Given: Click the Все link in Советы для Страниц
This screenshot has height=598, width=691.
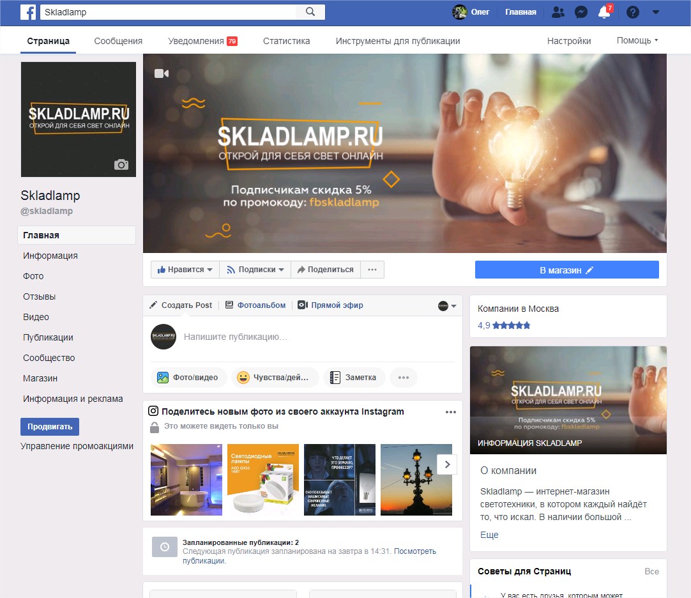Looking at the screenshot, I should (652, 572).
